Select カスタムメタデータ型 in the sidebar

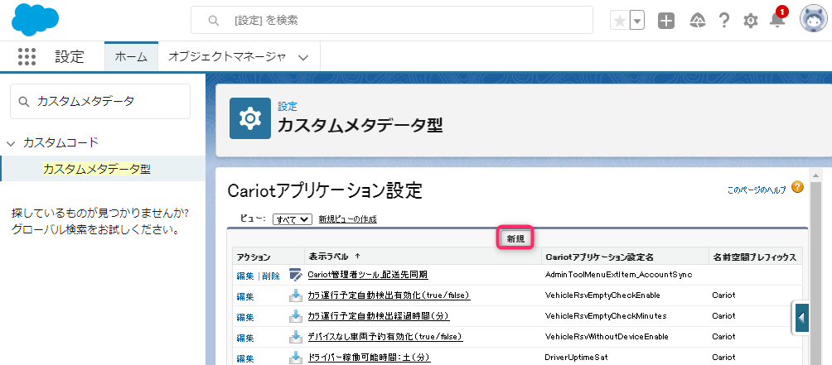pyautogui.click(x=97, y=169)
